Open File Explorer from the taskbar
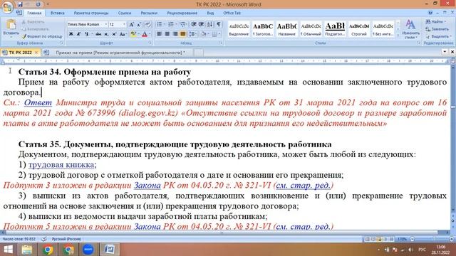 point(27,250)
